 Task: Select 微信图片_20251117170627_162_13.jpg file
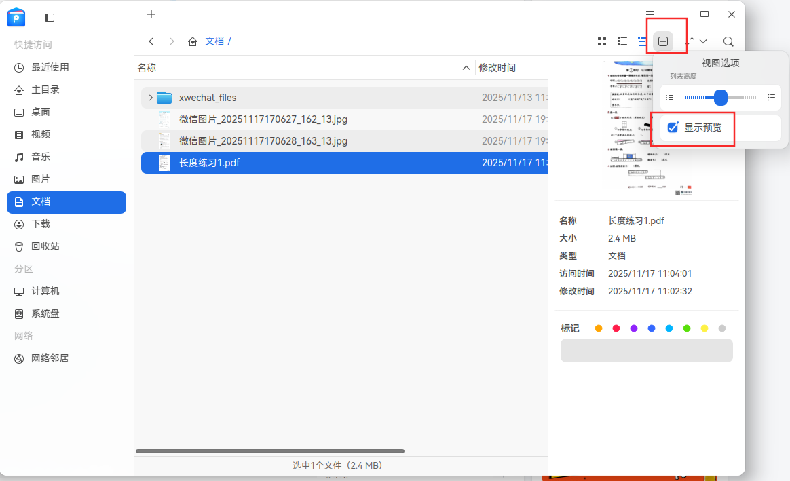click(x=345, y=119)
